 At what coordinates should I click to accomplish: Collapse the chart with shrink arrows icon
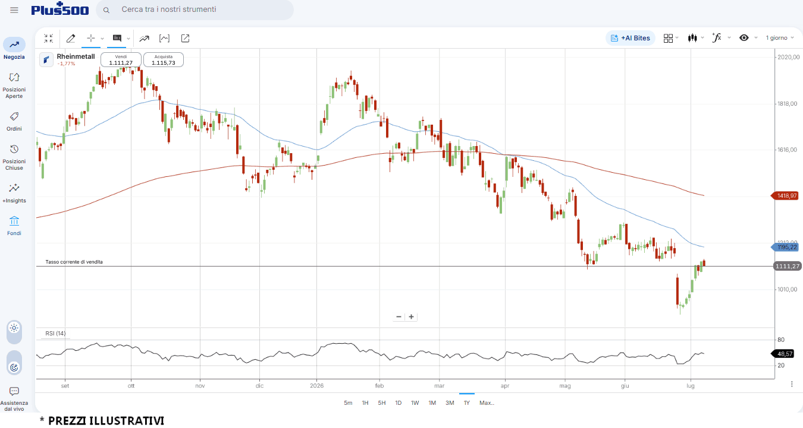[x=48, y=39]
